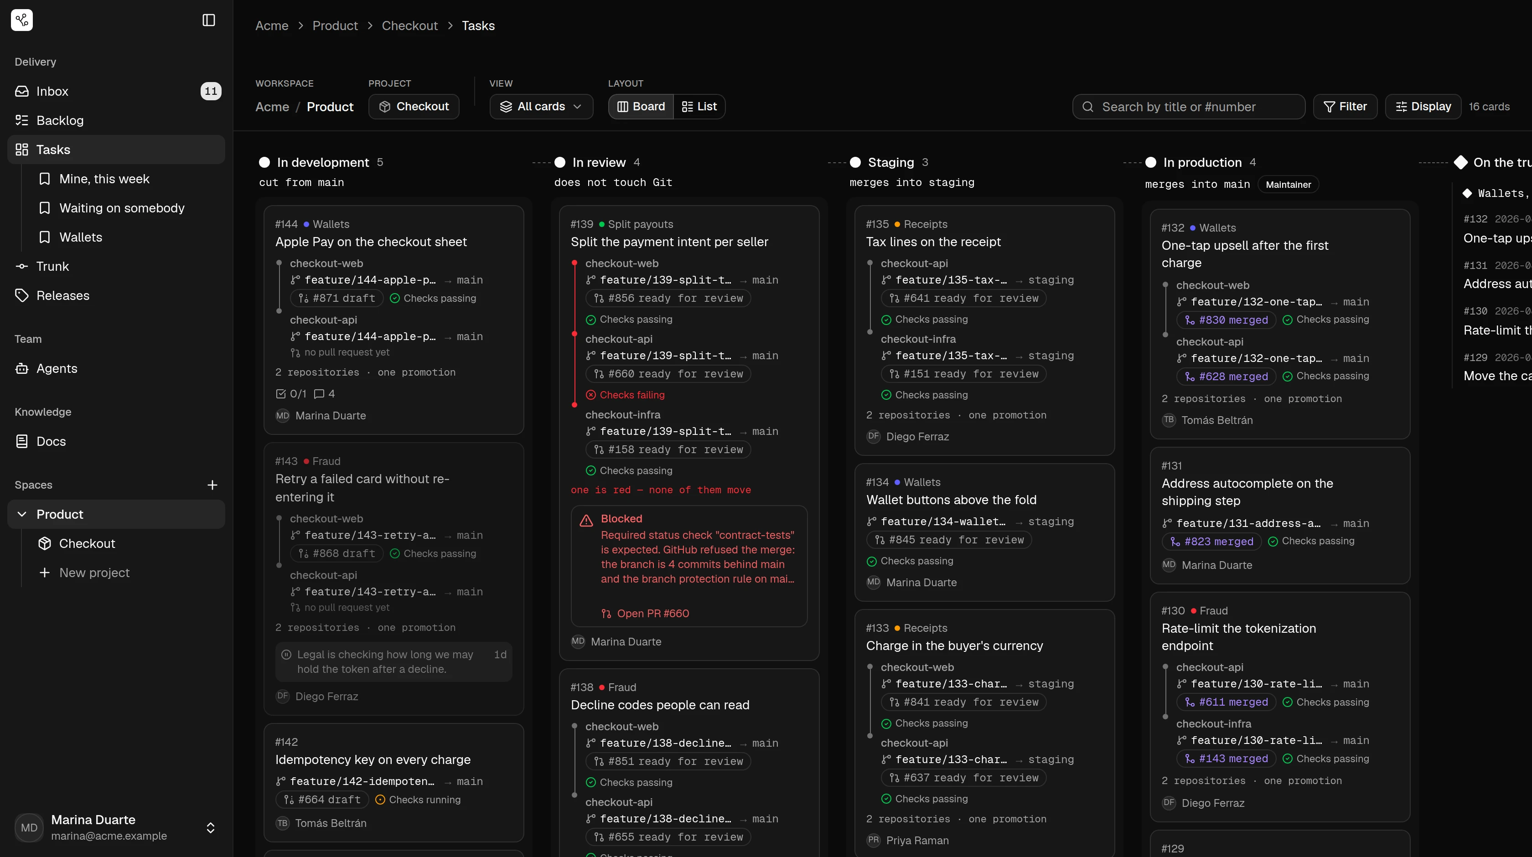Open the Checkout project selector
Image resolution: width=1532 pixels, height=857 pixels.
[414, 107]
